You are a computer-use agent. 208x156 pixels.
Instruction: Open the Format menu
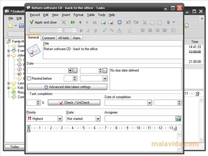point(79,15)
